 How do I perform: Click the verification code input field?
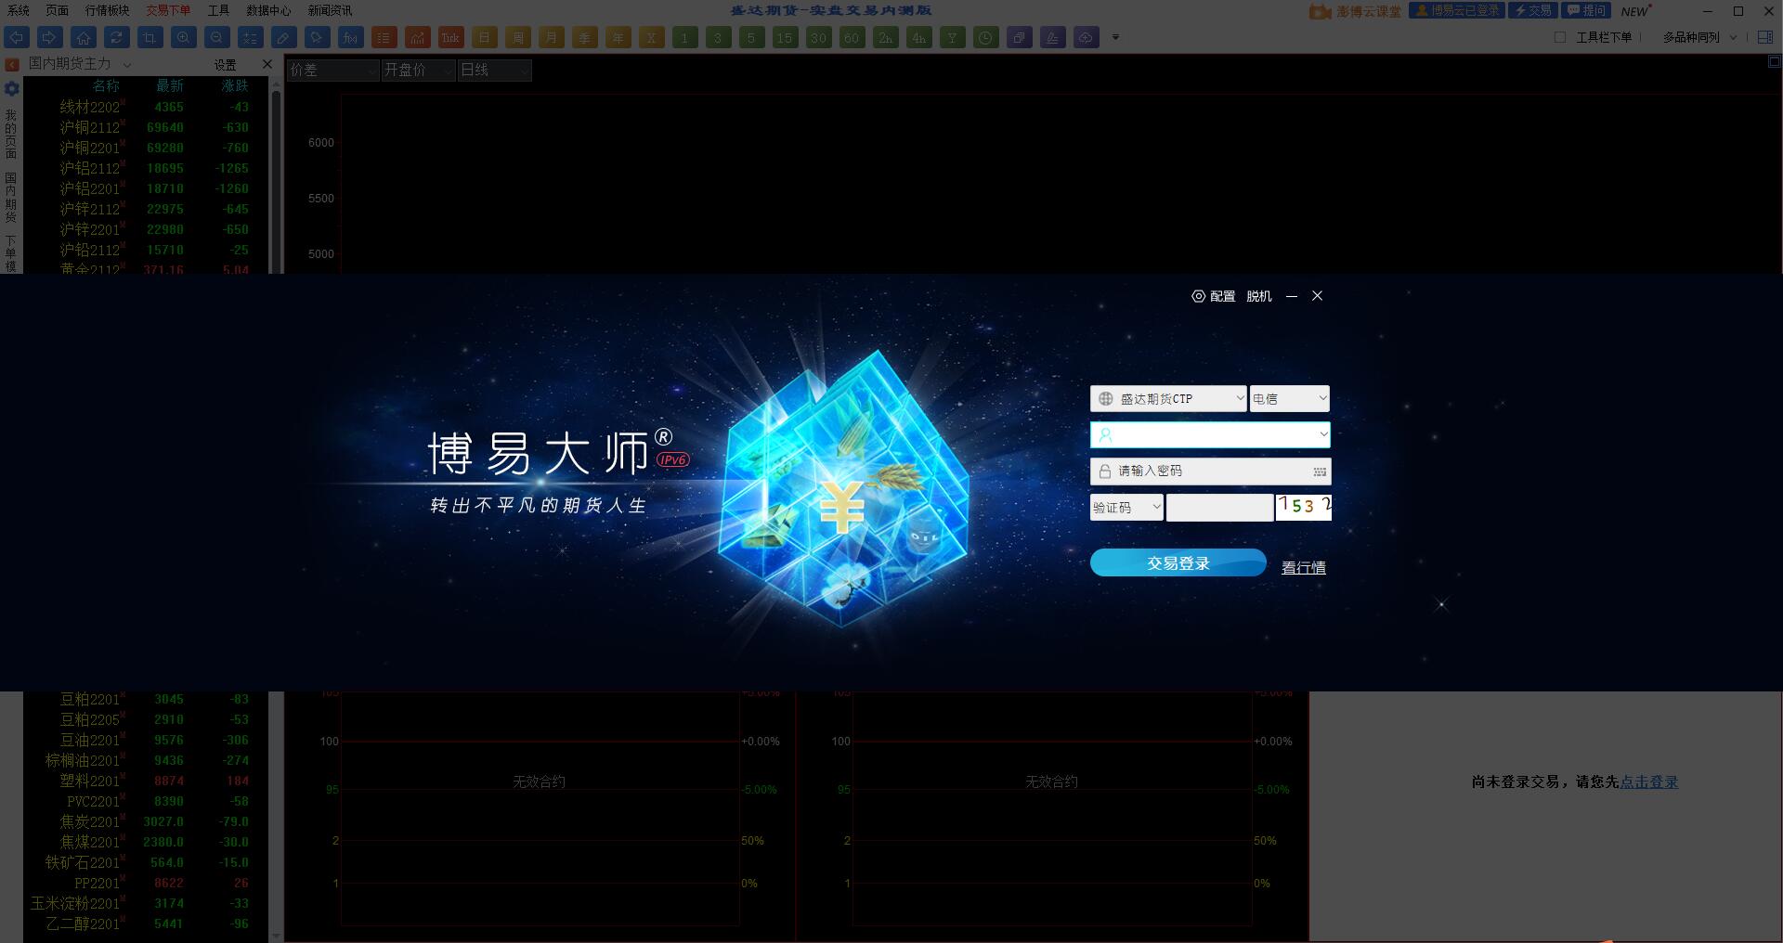click(x=1219, y=507)
